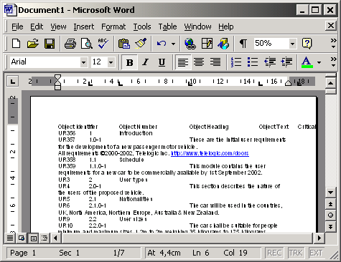Open the Undo history dropdown arrow
Image resolution: width=341 pixels, height=262 pixels.
click(x=173, y=44)
